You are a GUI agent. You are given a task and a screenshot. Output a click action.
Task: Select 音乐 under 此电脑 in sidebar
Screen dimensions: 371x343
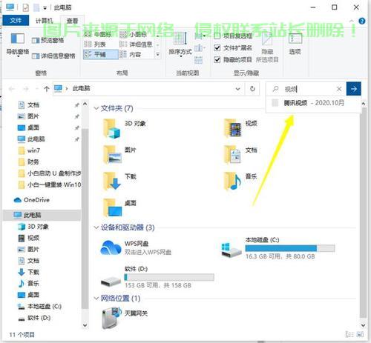point(29,283)
